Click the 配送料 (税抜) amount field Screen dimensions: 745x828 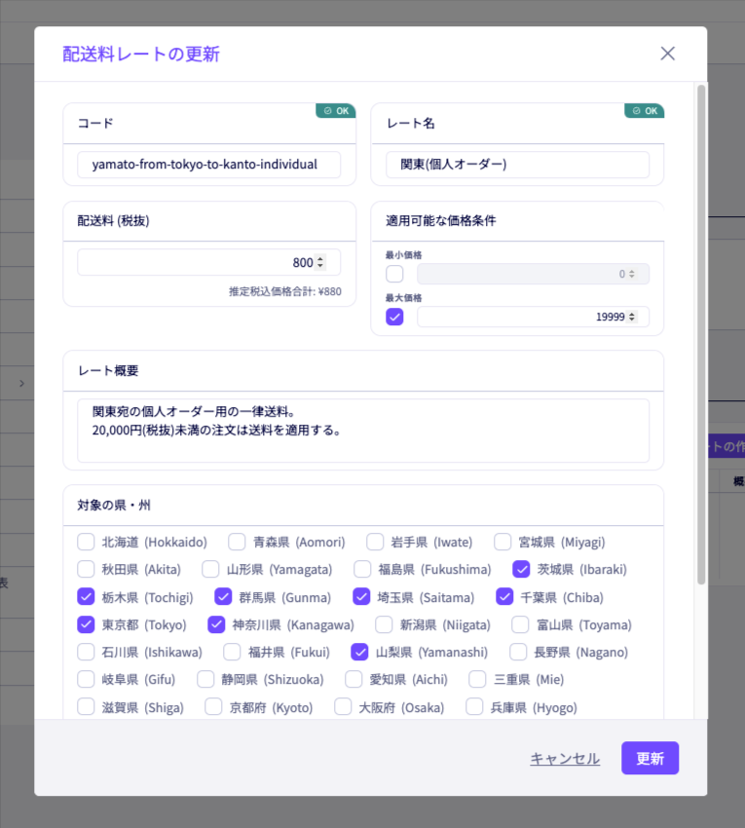tap(209, 262)
